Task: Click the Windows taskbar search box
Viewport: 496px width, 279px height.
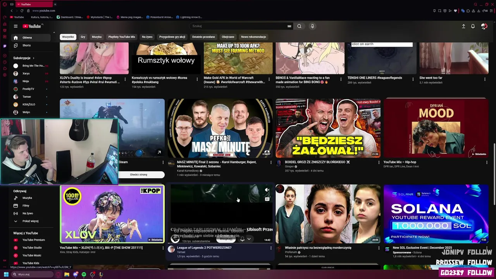Action: tap(32, 274)
